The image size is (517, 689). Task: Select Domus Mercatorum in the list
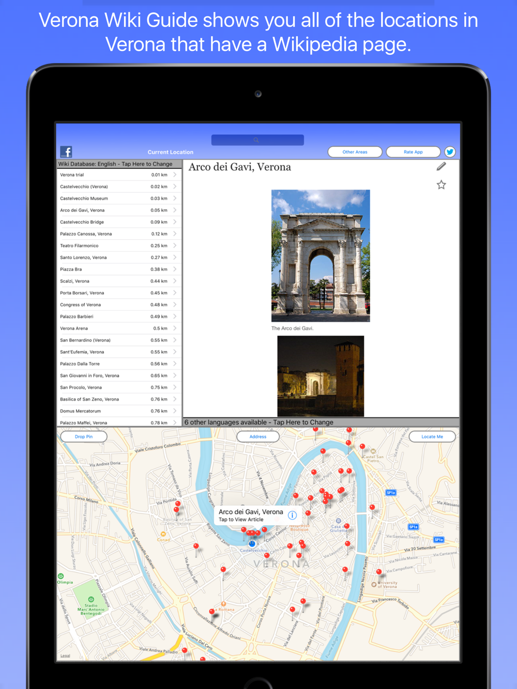click(119, 411)
